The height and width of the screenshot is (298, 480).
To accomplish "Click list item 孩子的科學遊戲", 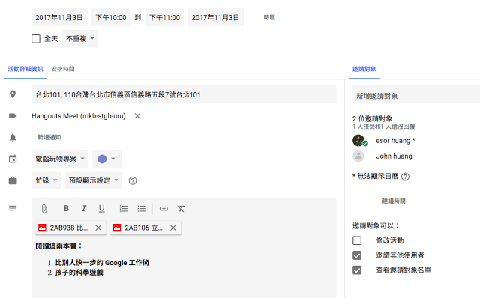I will click(x=79, y=273).
